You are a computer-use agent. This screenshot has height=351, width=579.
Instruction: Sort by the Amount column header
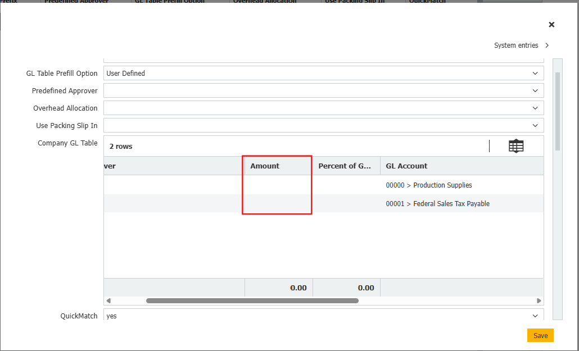[265, 166]
